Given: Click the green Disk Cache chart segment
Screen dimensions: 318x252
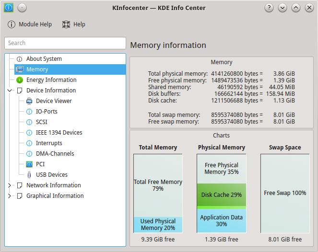Looking at the screenshot, I should coord(221,195).
